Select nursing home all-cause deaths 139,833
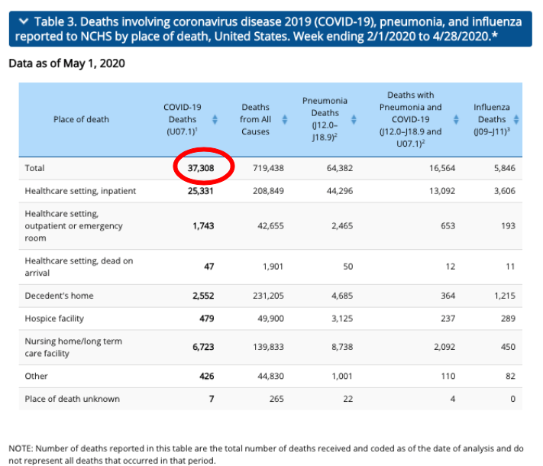 (268, 347)
